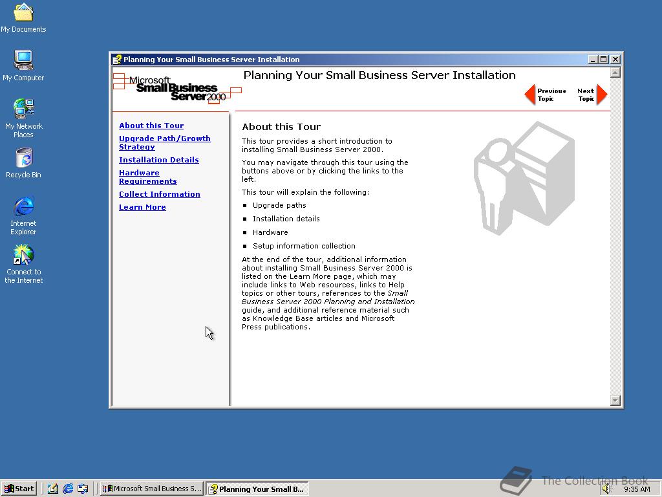Minimize the Planning Installation window
The height and width of the screenshot is (497, 662).
tap(593, 60)
